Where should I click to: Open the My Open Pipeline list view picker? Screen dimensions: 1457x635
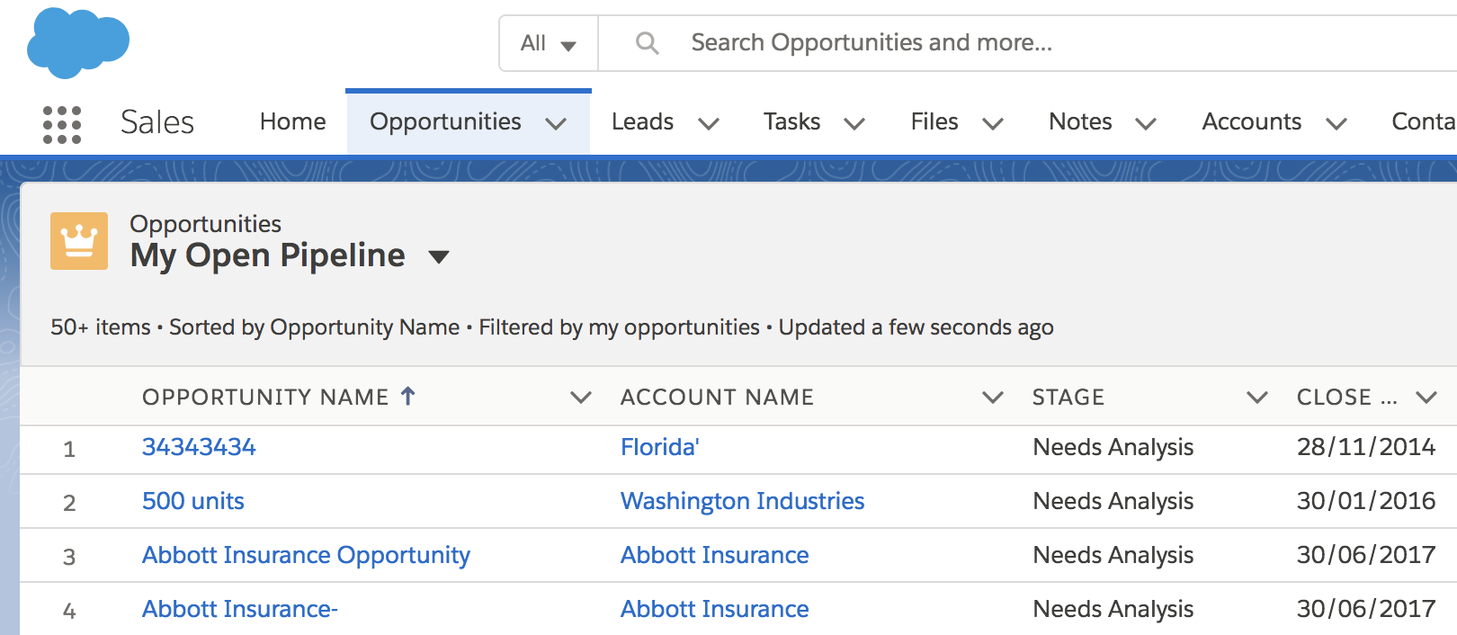[439, 257]
